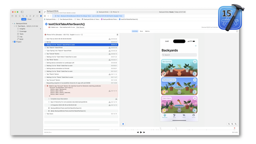
Task: Step backward in the test recording
Action: click(x=138, y=133)
